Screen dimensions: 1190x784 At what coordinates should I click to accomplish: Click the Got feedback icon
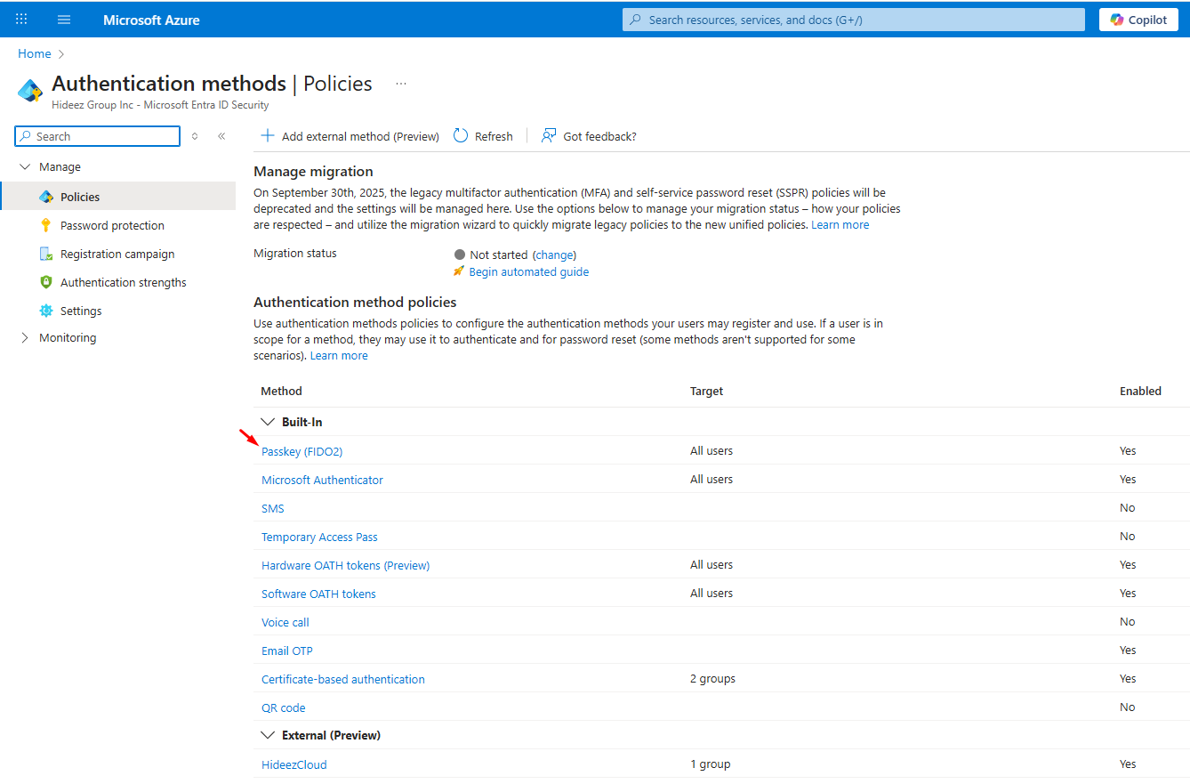pyautogui.click(x=549, y=136)
